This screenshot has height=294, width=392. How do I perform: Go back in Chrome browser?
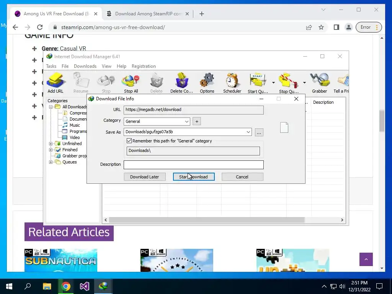[x=15, y=27]
